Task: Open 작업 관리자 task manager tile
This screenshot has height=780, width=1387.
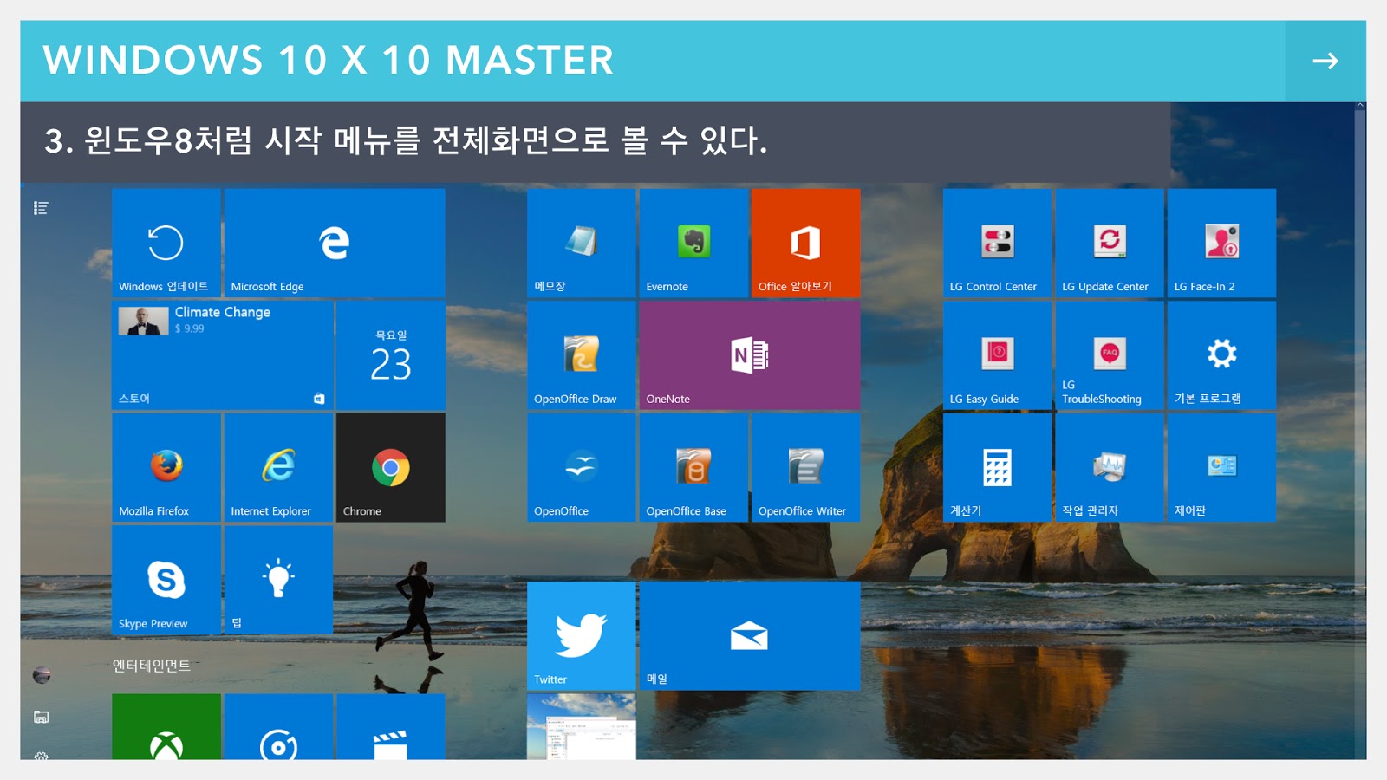Action: click(1110, 468)
